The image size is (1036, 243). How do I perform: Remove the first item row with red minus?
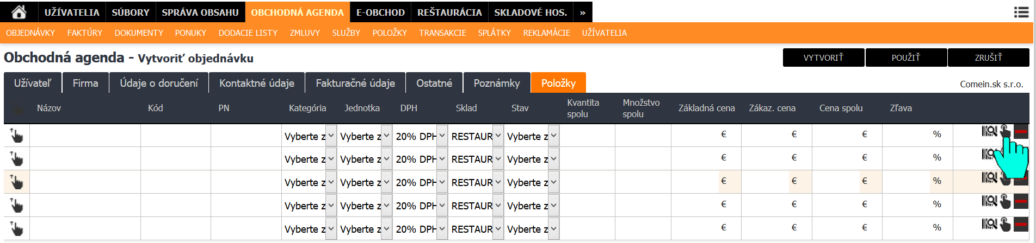(1021, 132)
